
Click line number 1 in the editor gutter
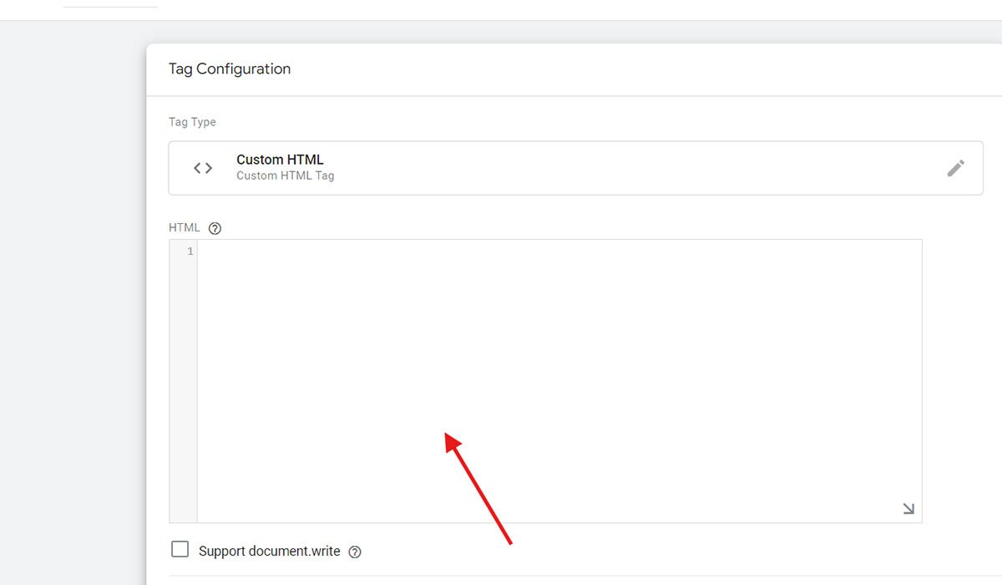[190, 252]
